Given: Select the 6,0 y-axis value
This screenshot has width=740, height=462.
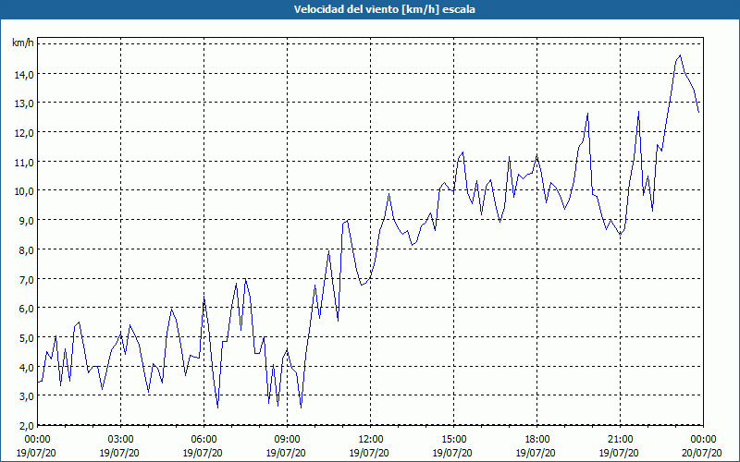Looking at the screenshot, I should (27, 309).
